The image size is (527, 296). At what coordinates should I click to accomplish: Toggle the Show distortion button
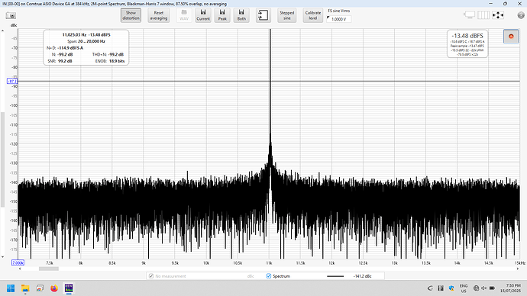[131, 15]
